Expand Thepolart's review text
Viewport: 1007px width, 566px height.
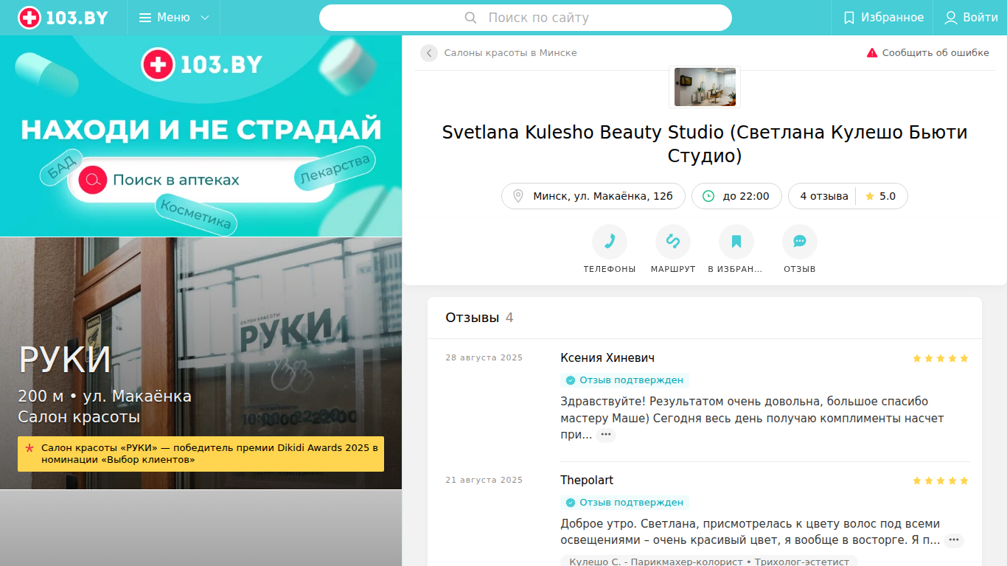tap(954, 540)
